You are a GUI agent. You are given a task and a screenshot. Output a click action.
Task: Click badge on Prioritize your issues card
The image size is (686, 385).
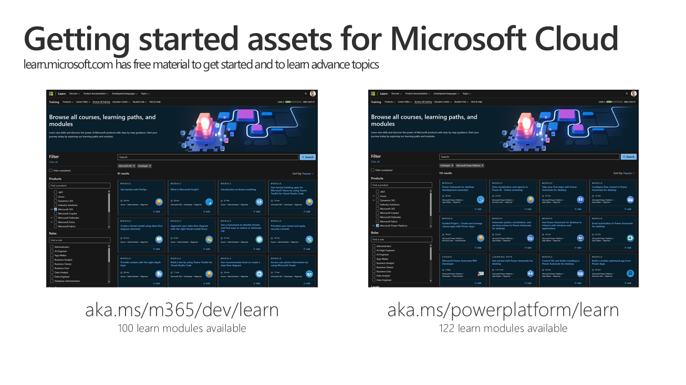(x=309, y=240)
